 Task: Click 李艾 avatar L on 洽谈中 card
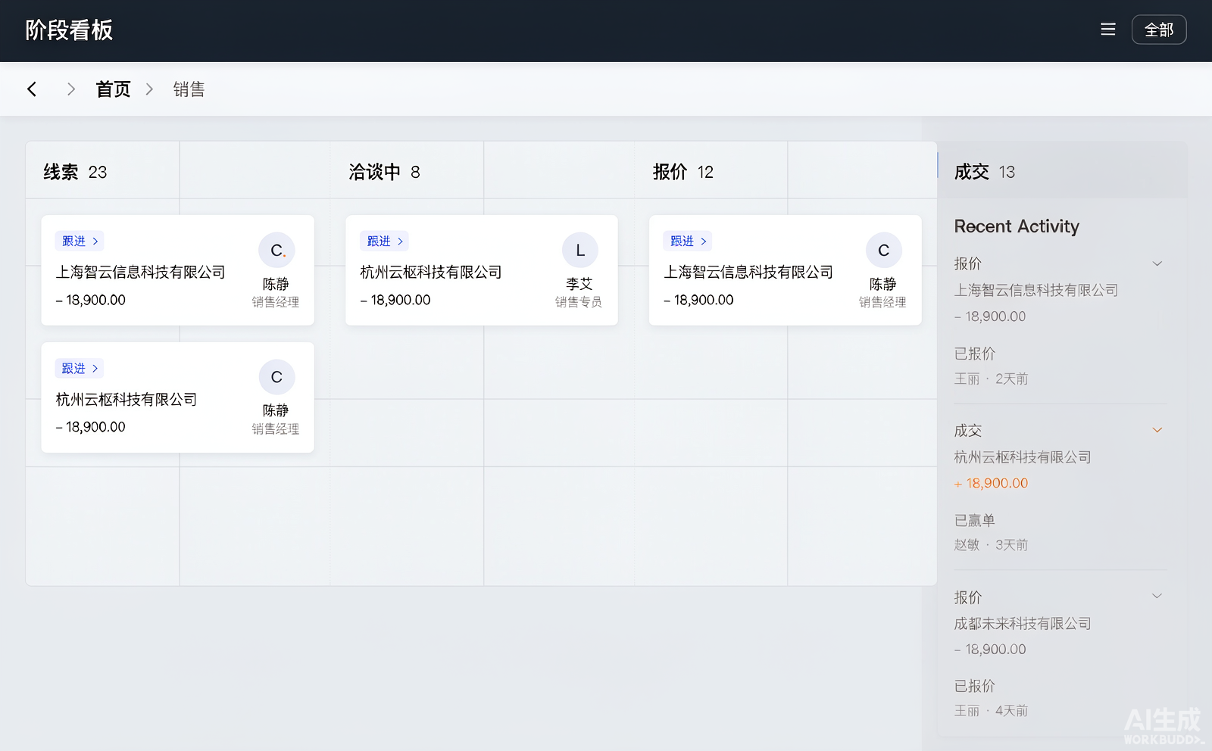click(580, 250)
